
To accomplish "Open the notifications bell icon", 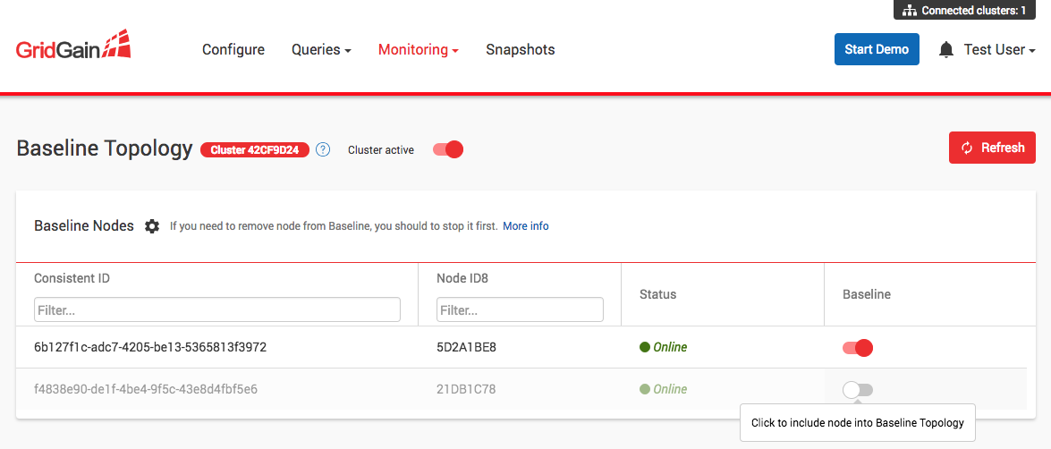I will pos(945,49).
